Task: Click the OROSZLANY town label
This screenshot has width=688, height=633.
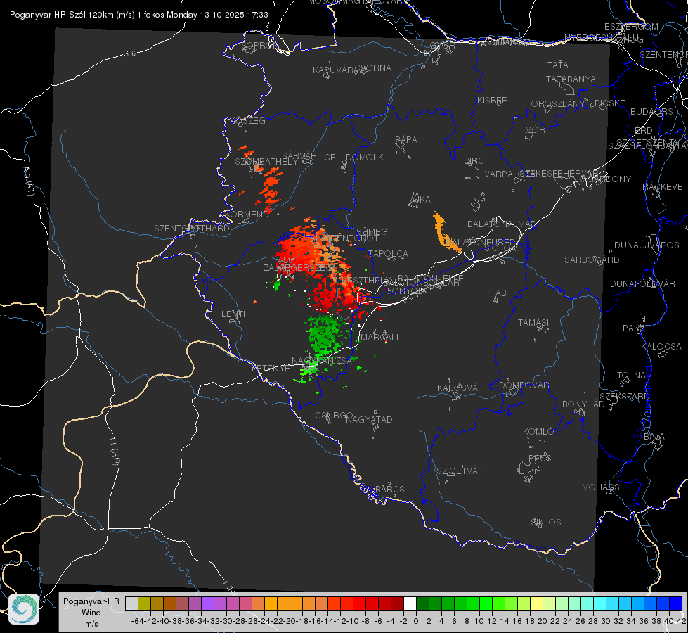Action: point(558,104)
